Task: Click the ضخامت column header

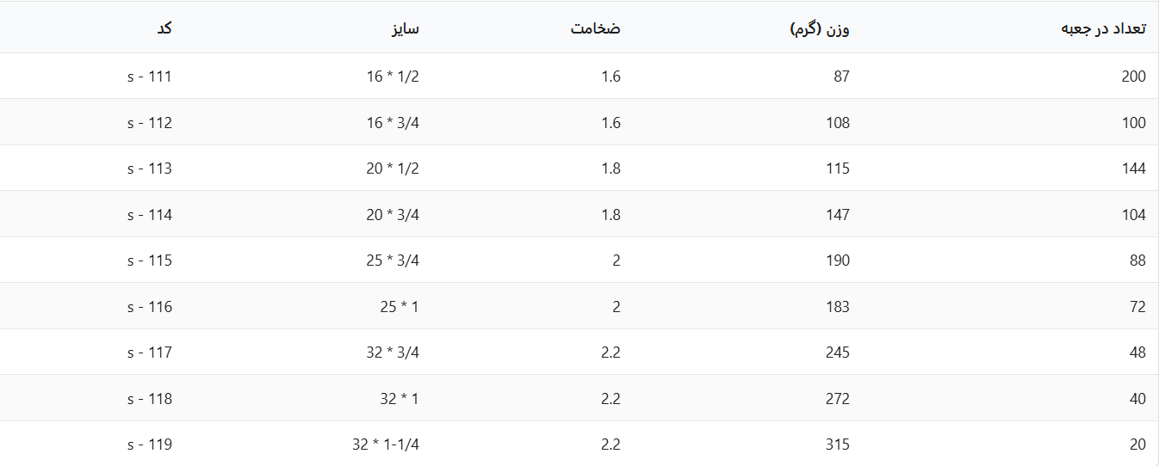Action: point(595,28)
